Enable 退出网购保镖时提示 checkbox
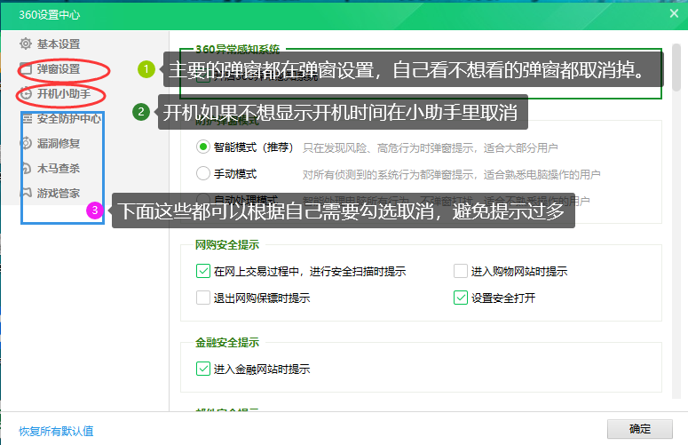The height and width of the screenshot is (445, 688). [202, 298]
